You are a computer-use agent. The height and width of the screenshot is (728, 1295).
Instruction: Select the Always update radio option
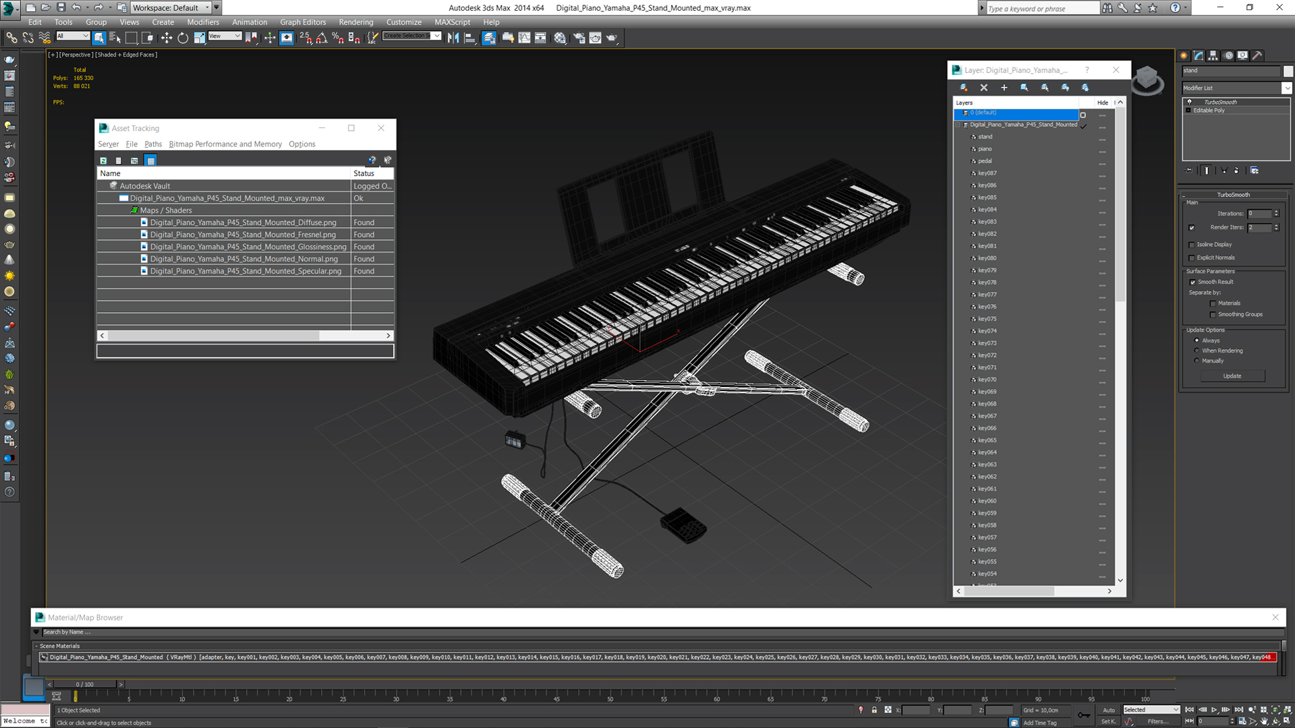[1197, 340]
